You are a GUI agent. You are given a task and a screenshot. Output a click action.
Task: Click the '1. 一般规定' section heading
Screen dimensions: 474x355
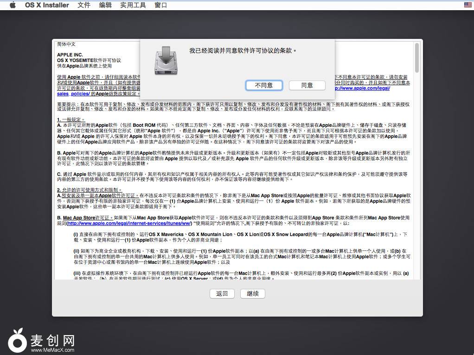[70, 119]
